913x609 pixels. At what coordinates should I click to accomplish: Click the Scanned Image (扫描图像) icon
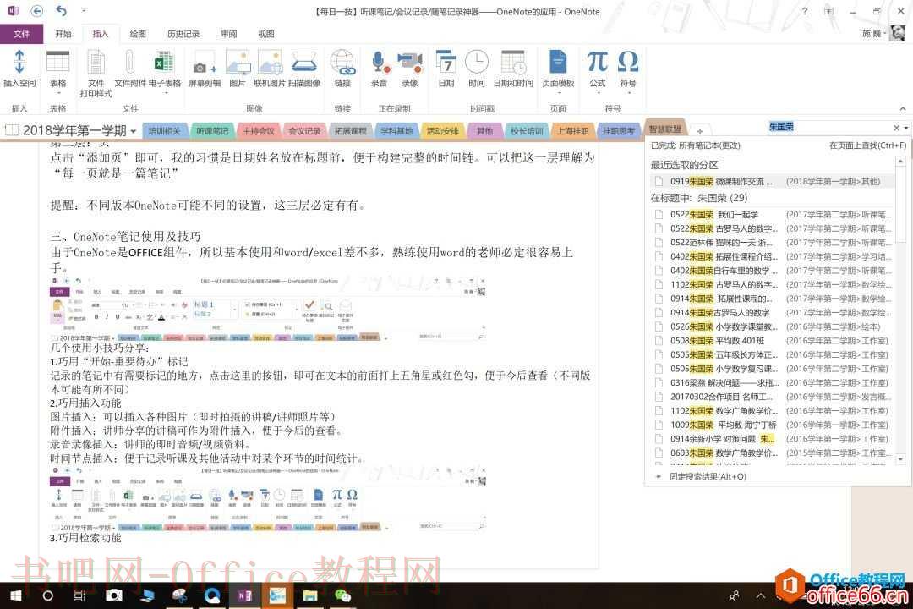click(303, 62)
